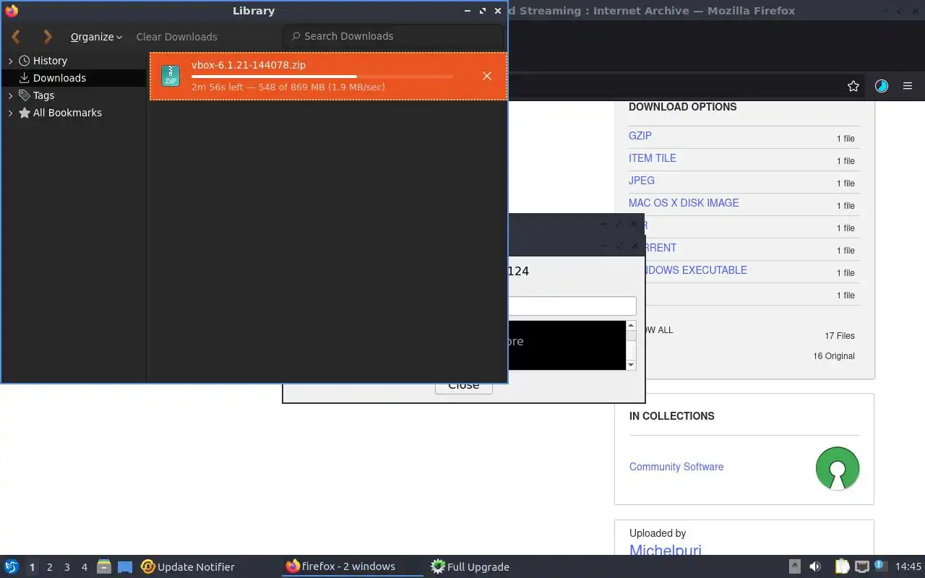This screenshot has height=578, width=925.
Task: Click show desktop icon in taskbar
Action: (125, 567)
